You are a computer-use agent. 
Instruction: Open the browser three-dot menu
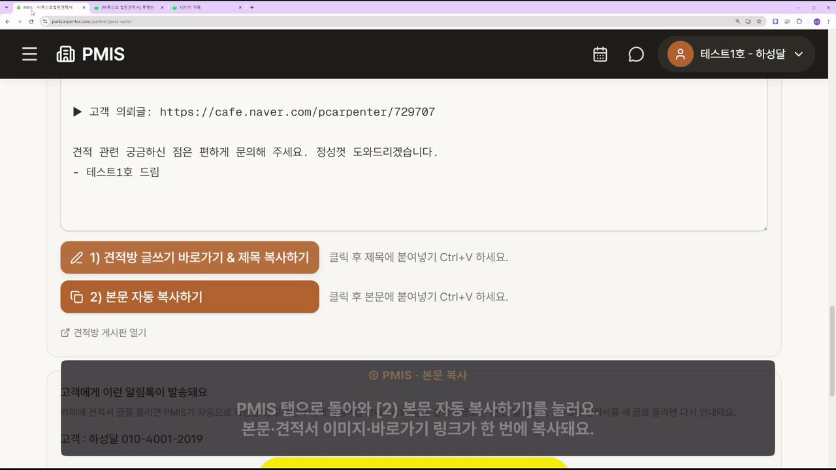click(x=829, y=22)
